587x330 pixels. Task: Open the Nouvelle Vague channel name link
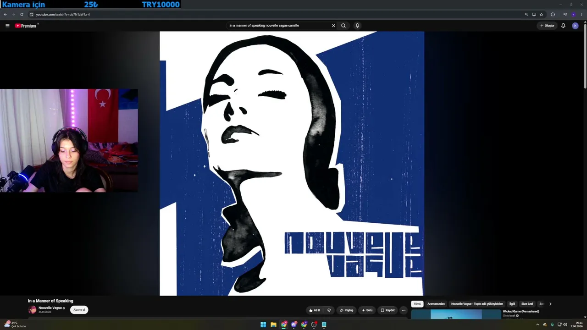[50, 308]
